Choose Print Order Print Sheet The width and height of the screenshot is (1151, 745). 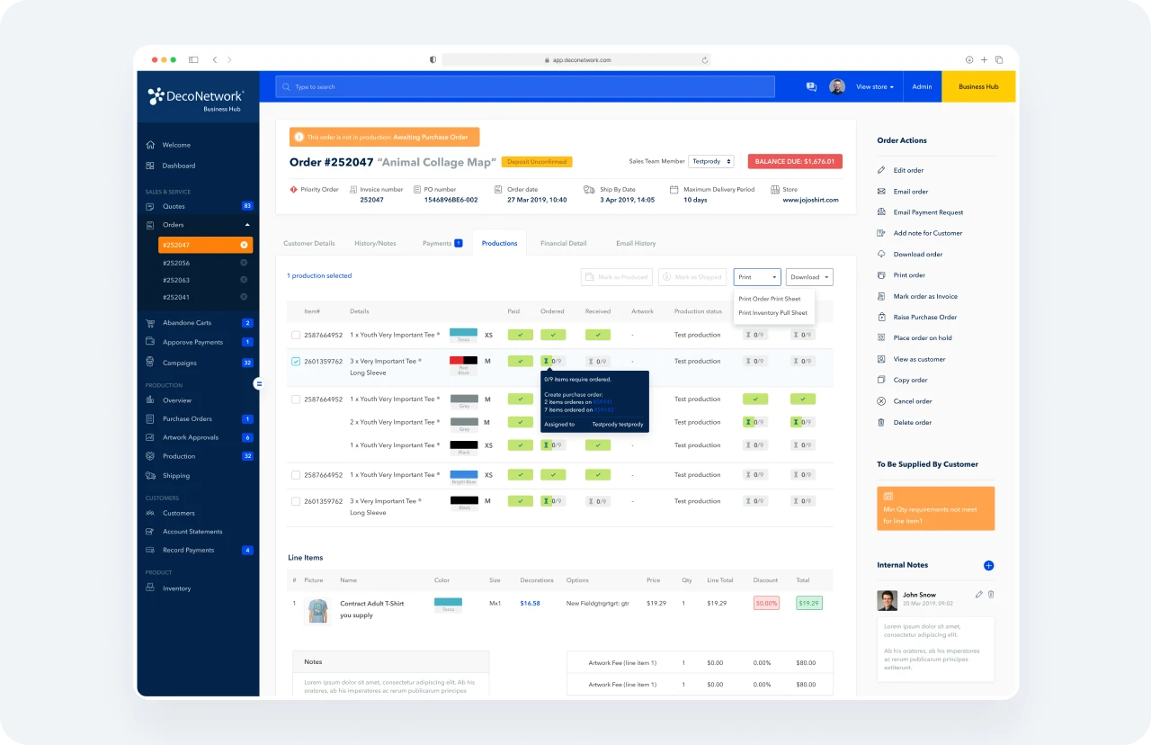pos(770,299)
